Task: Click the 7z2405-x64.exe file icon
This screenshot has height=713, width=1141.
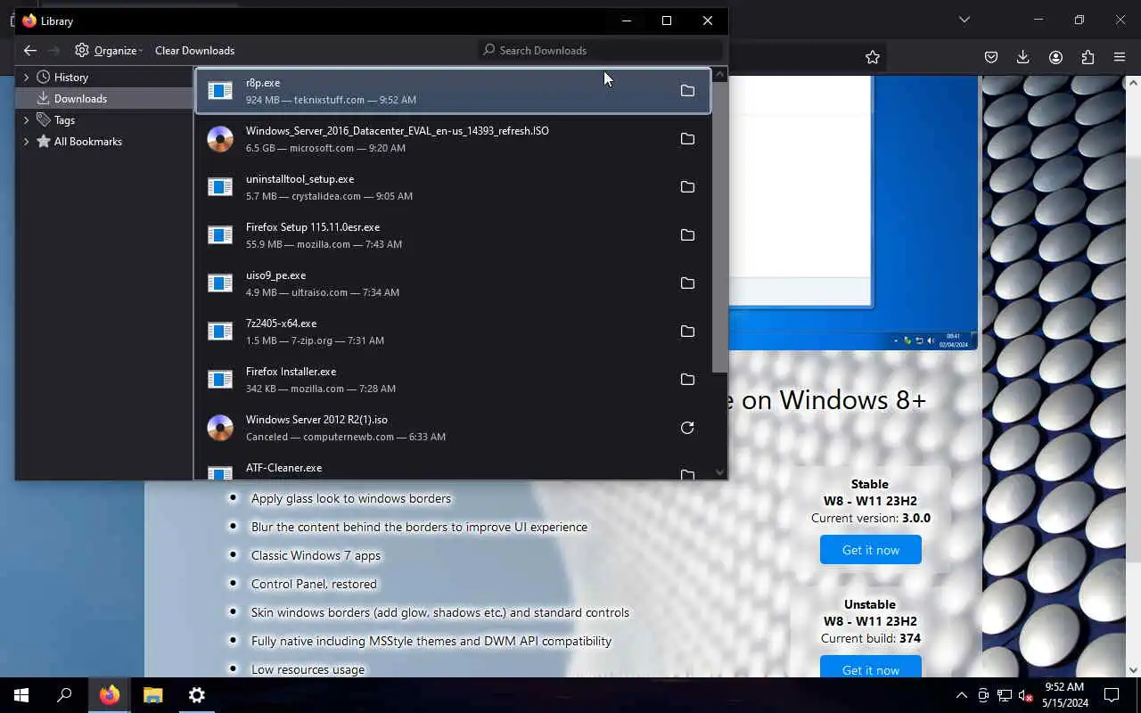Action: click(220, 332)
